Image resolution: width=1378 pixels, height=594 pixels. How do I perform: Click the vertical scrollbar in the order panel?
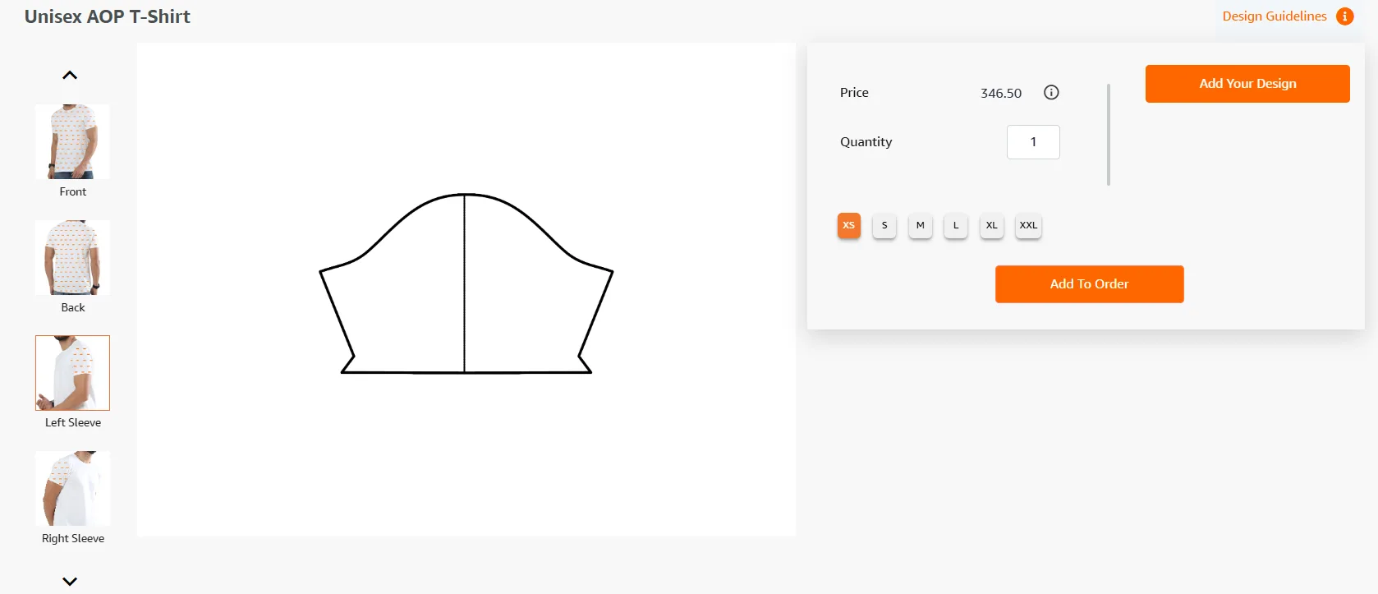click(x=1109, y=135)
